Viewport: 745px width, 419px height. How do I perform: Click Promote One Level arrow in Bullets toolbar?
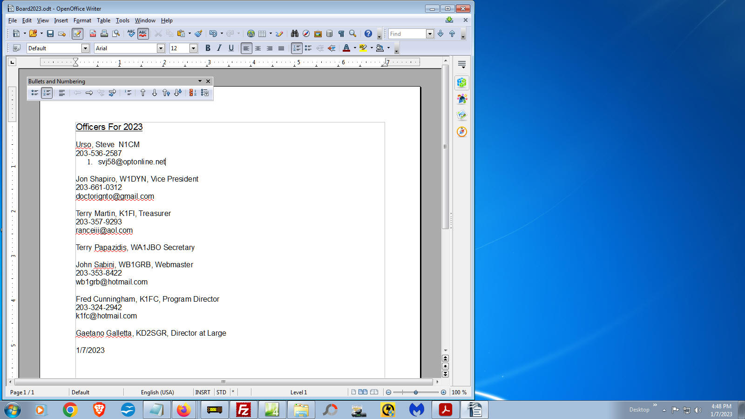click(x=77, y=93)
